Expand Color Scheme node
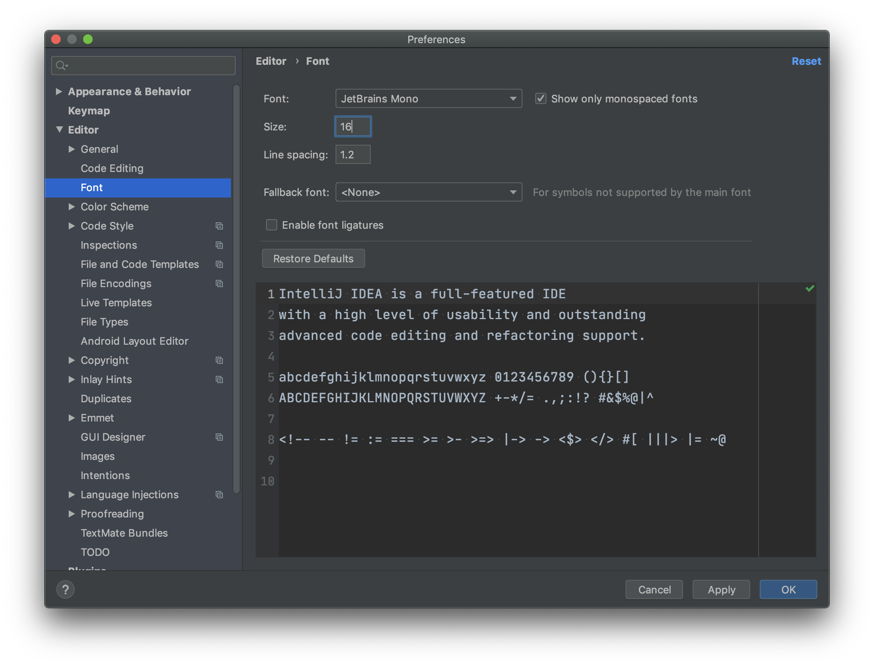The image size is (874, 667). pyautogui.click(x=72, y=207)
